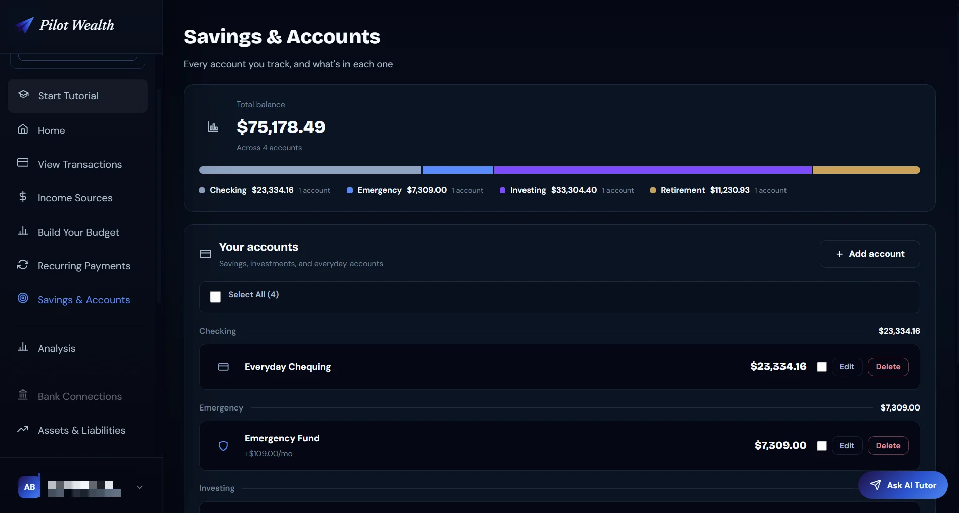Delete the Emergency Fund account
This screenshot has width=959, height=513.
[888, 446]
